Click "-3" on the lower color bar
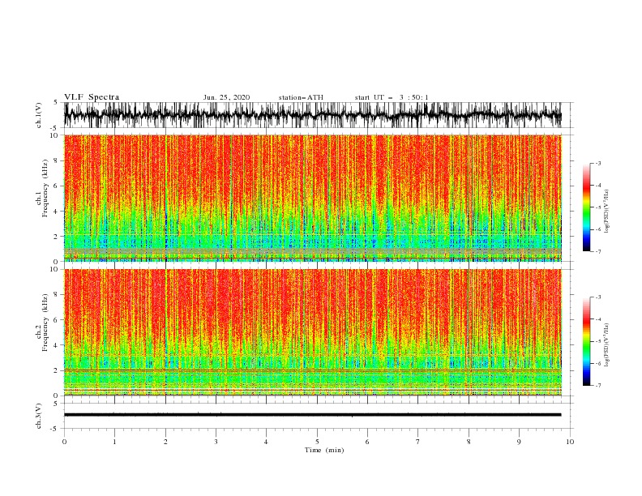The image size is (642, 496). [597, 297]
